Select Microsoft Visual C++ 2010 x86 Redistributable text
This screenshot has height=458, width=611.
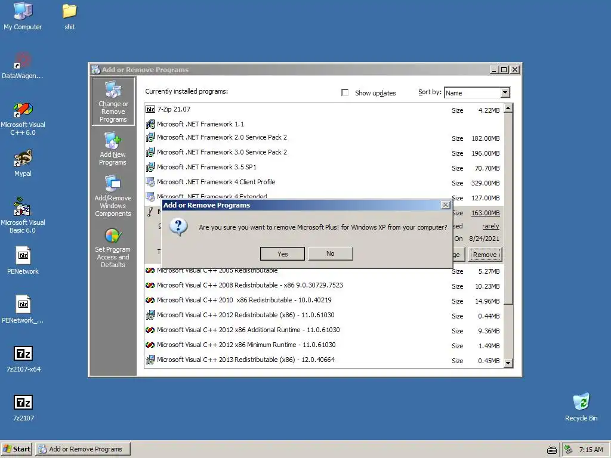point(244,301)
